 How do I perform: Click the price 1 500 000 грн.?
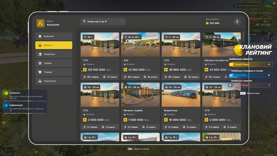[x=139, y=120]
